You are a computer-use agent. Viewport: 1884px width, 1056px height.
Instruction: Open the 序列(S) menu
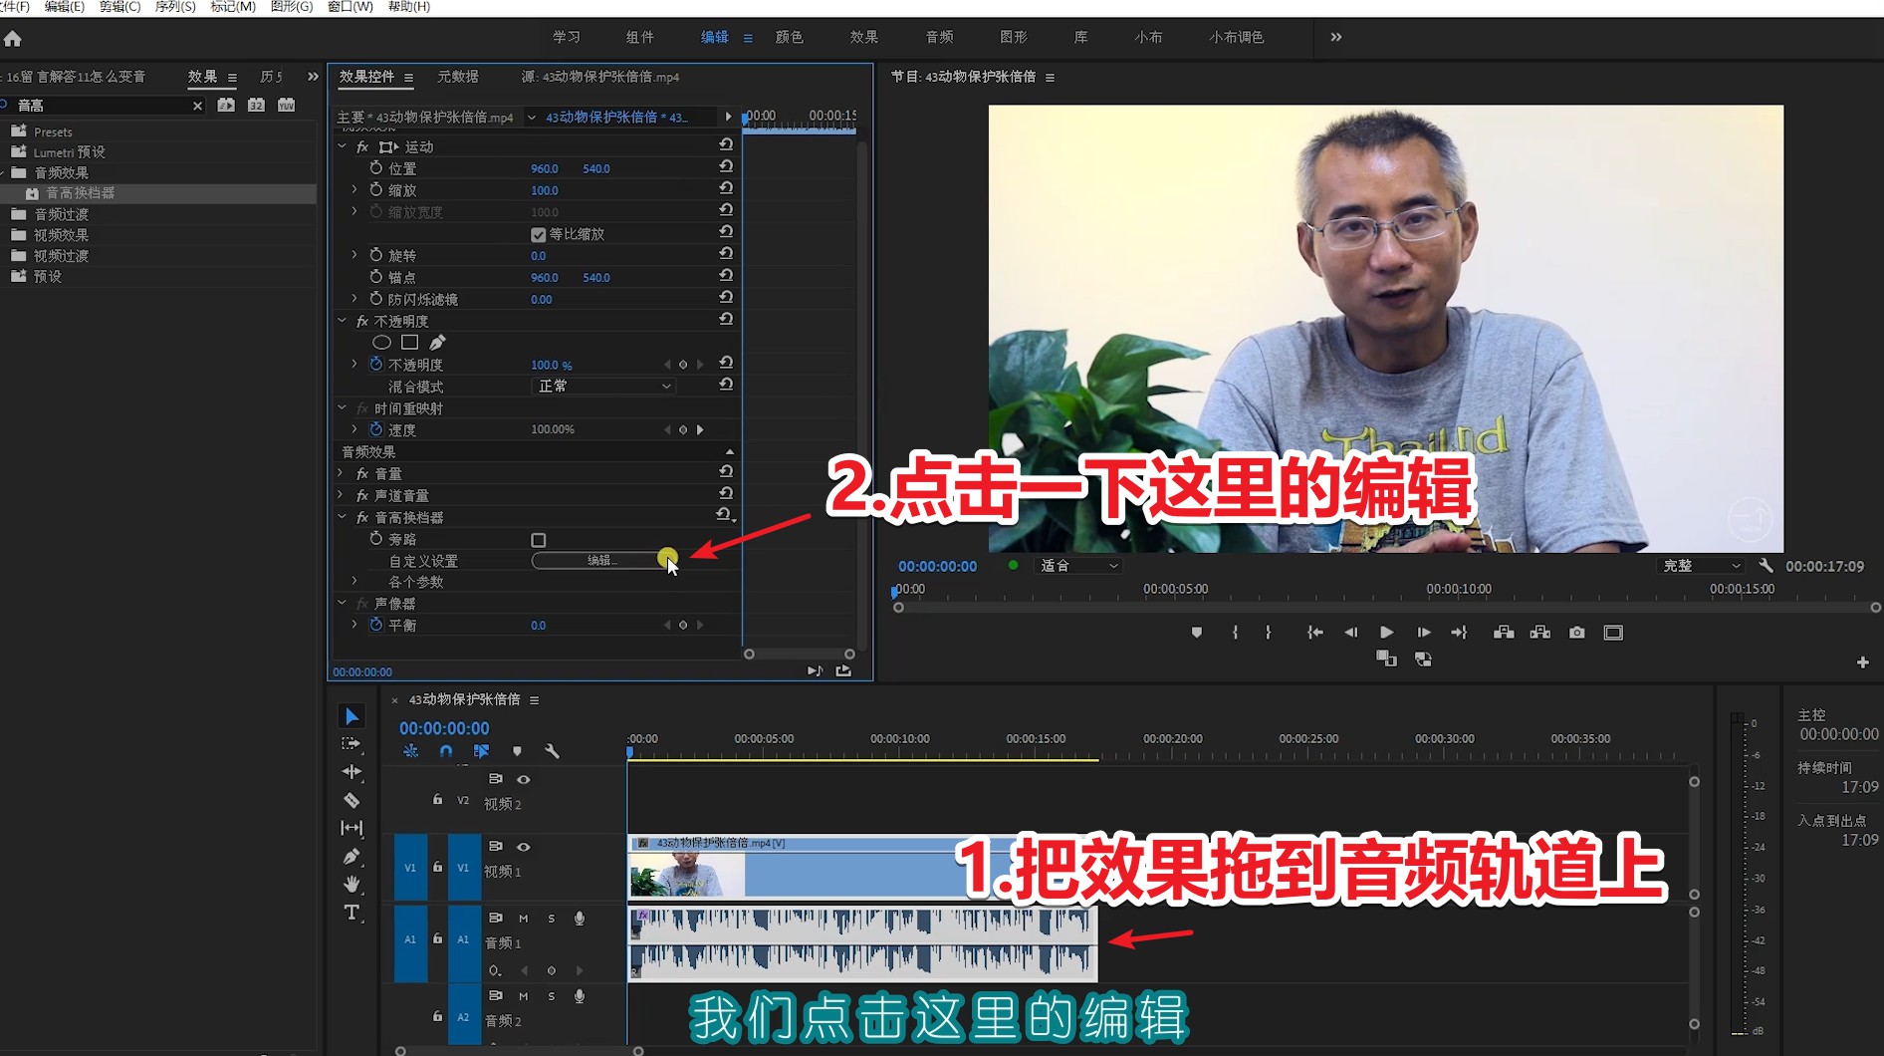tap(175, 7)
